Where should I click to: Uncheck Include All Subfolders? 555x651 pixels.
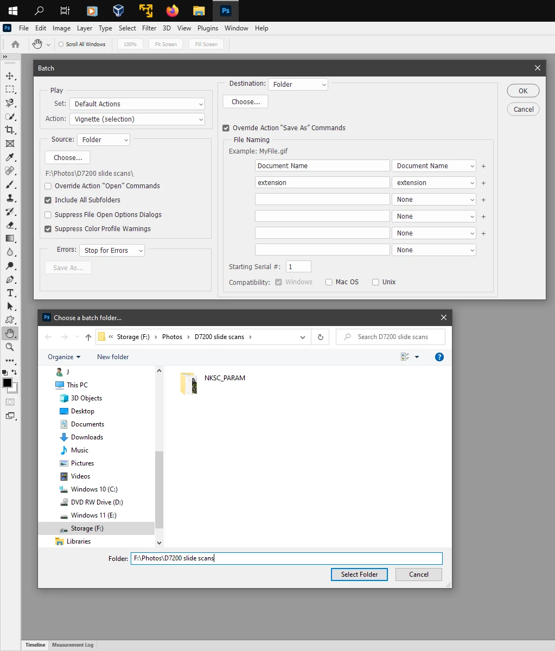pos(48,200)
